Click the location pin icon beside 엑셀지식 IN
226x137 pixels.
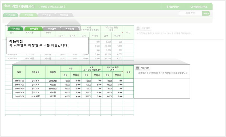click(x=167, y=7)
